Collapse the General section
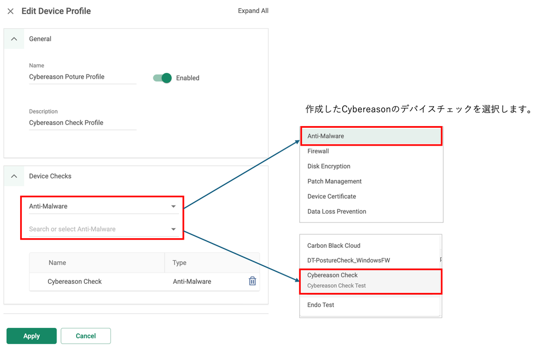The width and height of the screenshot is (544, 349). [x=14, y=39]
